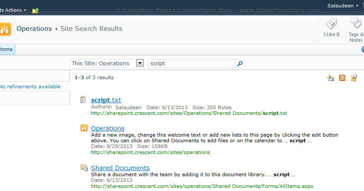Click the site icon beside Operations result
This screenshot has width=364, height=191.
point(84,128)
